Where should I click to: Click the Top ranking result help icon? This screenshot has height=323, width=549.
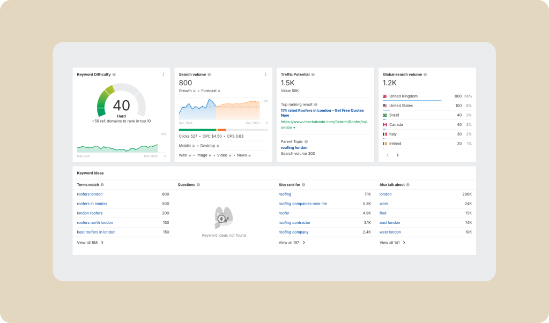[316, 104]
